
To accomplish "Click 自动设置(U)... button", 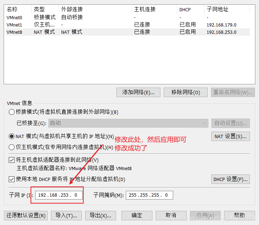I will [x=231, y=123].
